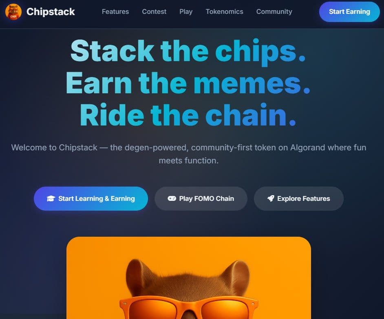Click the rocket icon on Explore Features
This screenshot has width=384, height=319.
pyautogui.click(x=271, y=198)
